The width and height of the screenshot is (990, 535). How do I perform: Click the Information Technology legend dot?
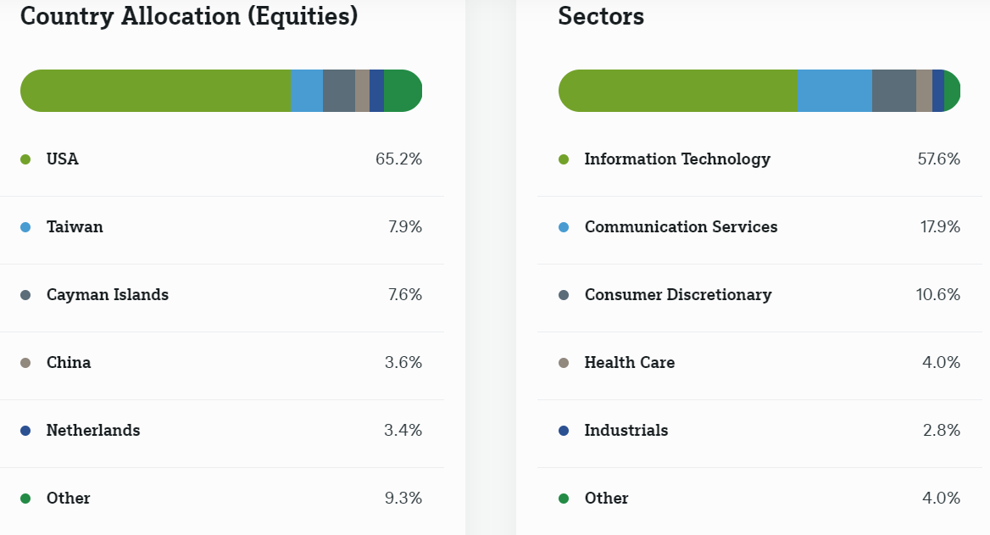tap(564, 159)
